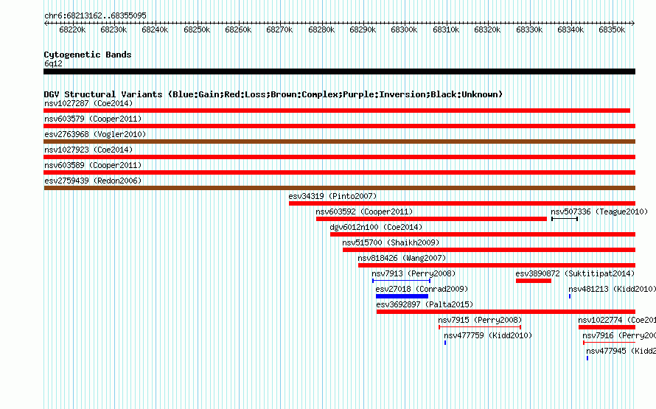Click the nsv1027923 (Coe2014) variant bar
This screenshot has width=656, height=409.
pyautogui.click(x=339, y=157)
